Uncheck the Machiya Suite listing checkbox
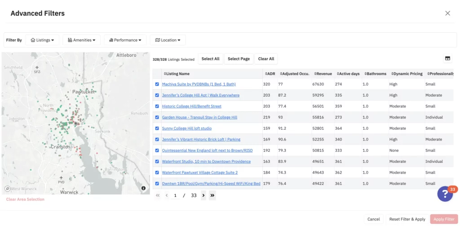This screenshot has height=226, width=460. (157, 84)
